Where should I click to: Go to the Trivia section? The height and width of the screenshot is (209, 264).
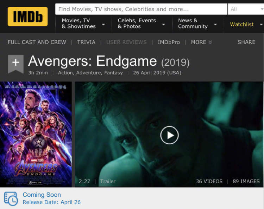pyautogui.click(x=86, y=42)
